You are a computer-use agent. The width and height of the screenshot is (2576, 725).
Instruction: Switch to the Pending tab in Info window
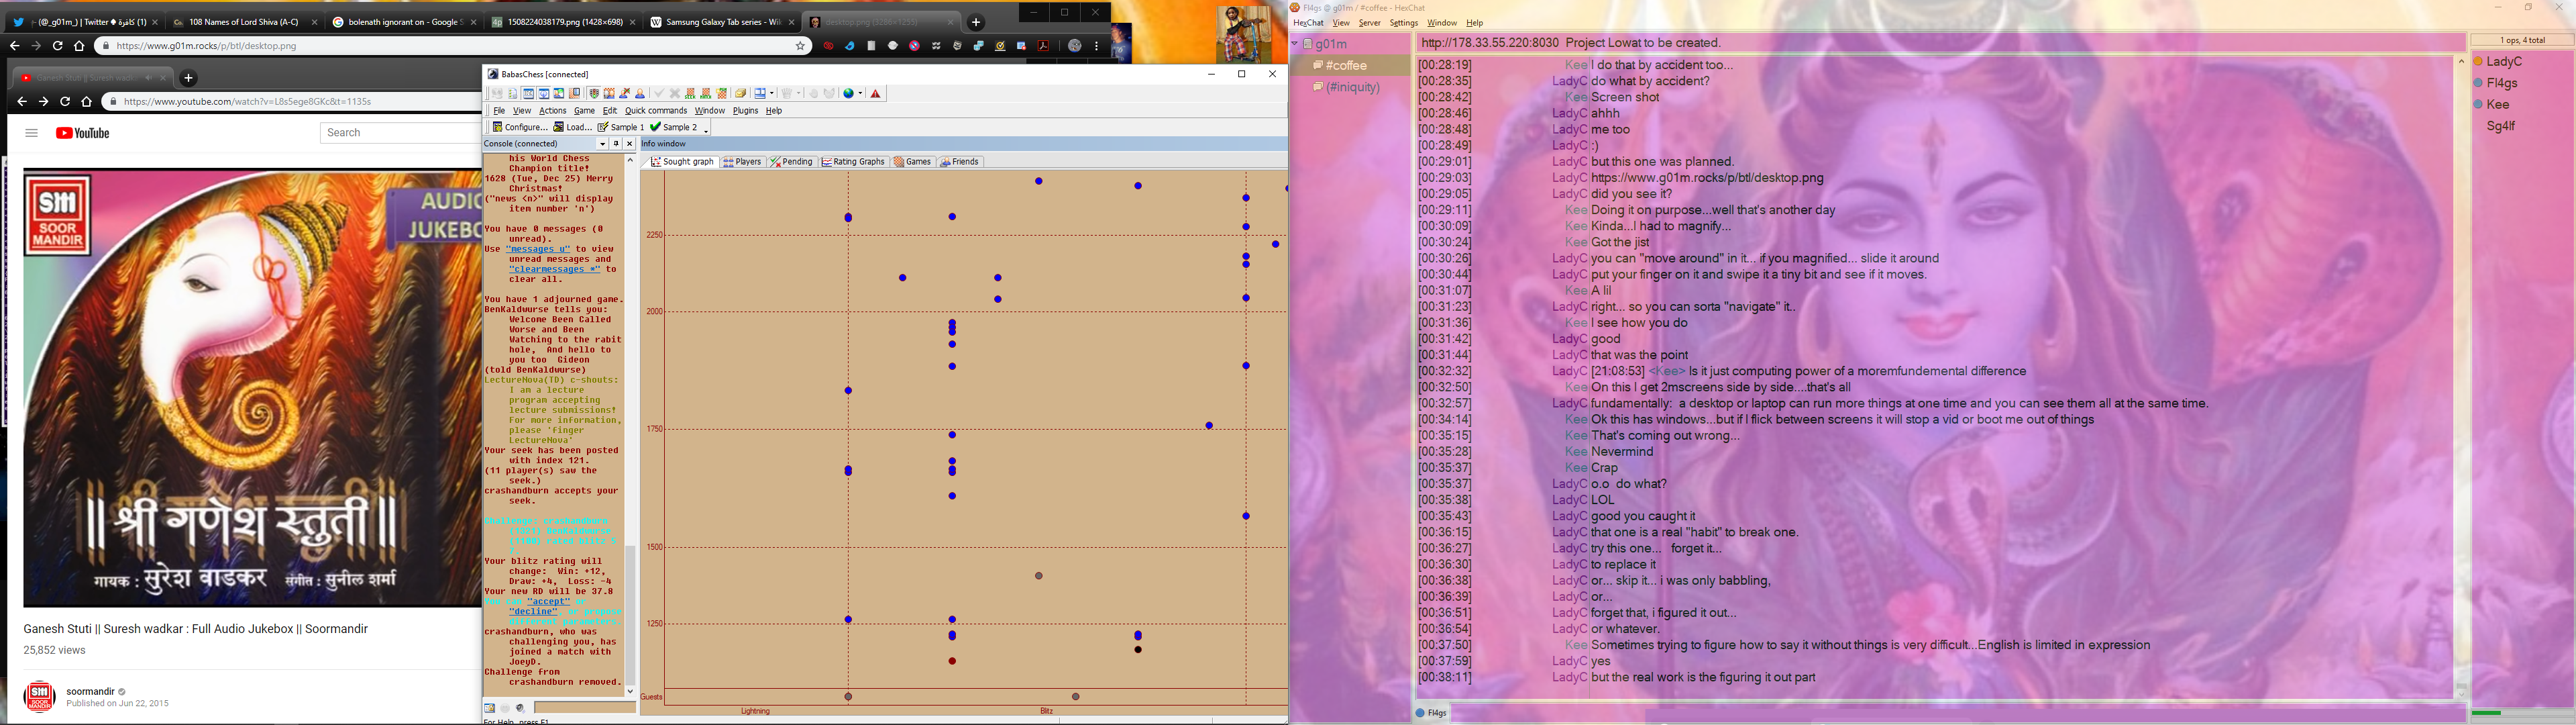tap(791, 161)
